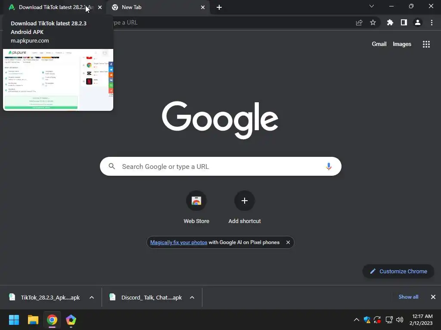Start voice search with microphone icon
The width and height of the screenshot is (441, 330).
(329, 166)
